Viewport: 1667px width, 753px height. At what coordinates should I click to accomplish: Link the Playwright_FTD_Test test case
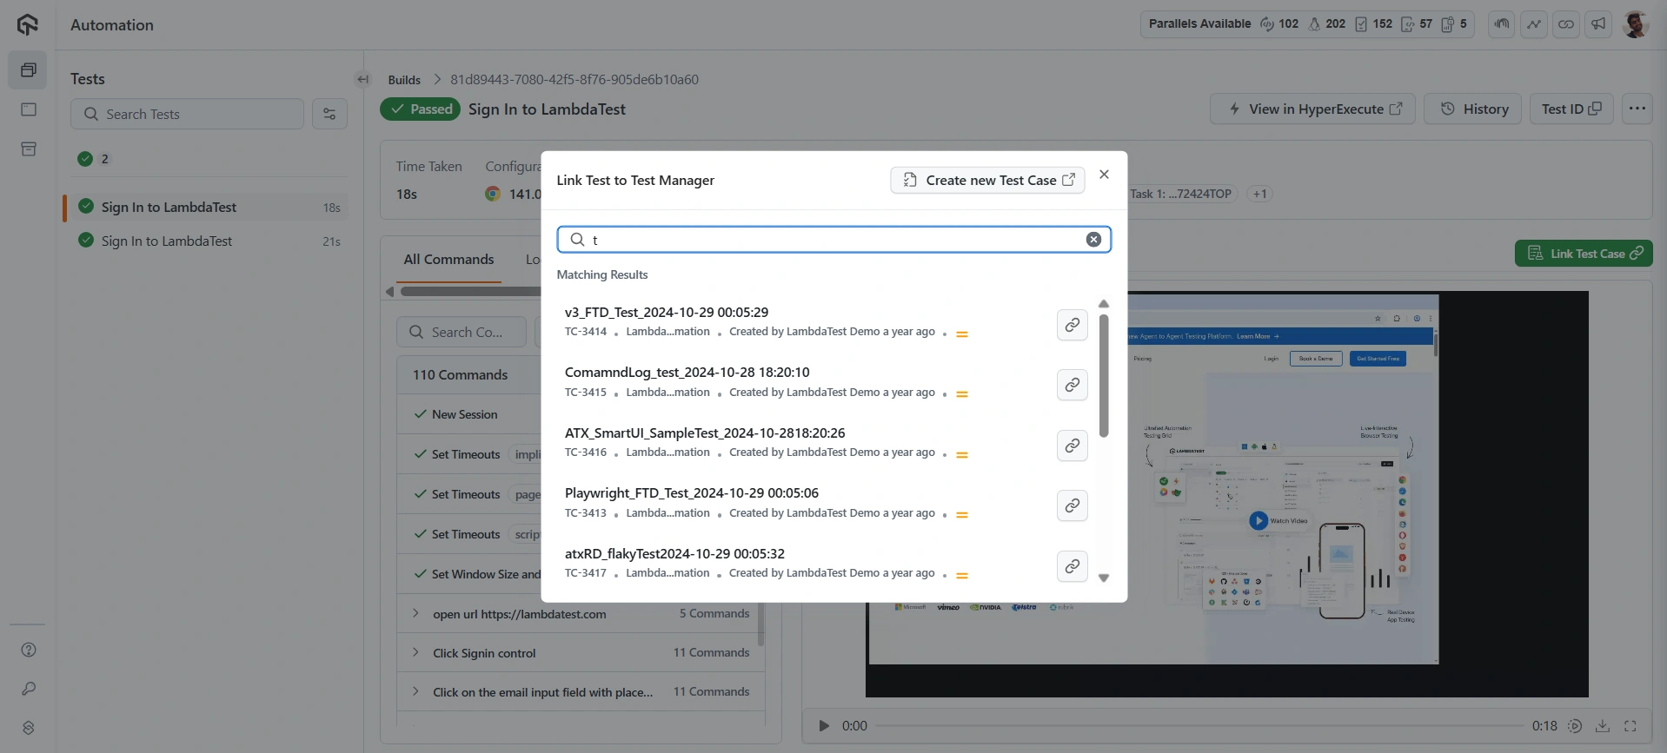coord(1072,505)
